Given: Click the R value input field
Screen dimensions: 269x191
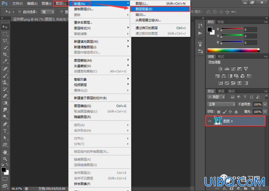Looking at the screenshot, I should [x=250, y=30].
